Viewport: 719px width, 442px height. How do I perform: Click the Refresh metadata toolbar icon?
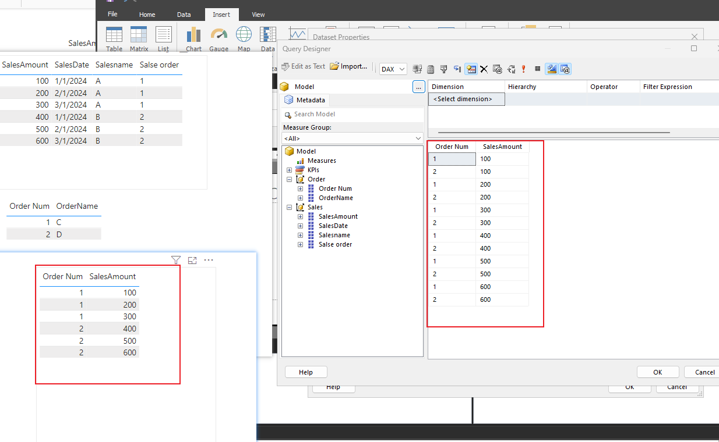[x=417, y=69]
